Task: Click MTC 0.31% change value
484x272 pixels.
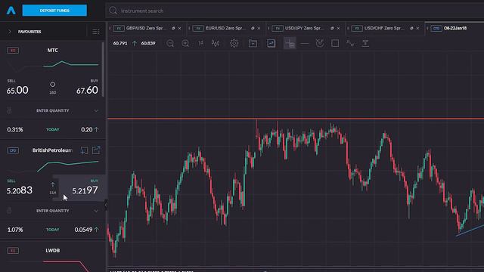Action: pos(15,129)
